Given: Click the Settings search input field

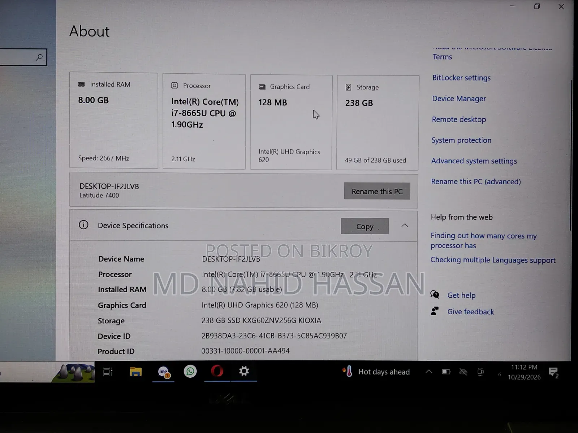Looking at the screenshot, I should point(23,57).
